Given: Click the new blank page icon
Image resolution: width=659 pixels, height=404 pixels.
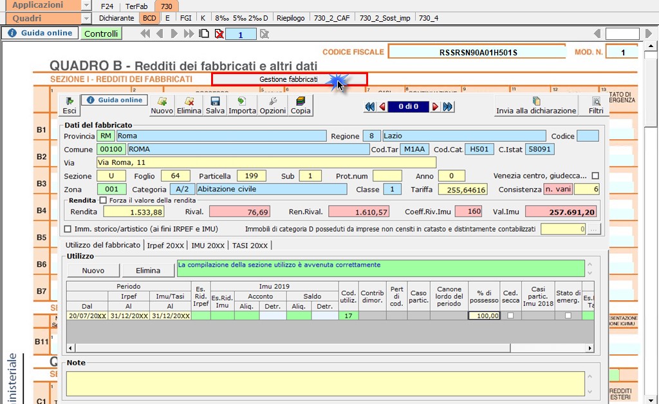Looking at the screenshot, I should pos(204,34).
